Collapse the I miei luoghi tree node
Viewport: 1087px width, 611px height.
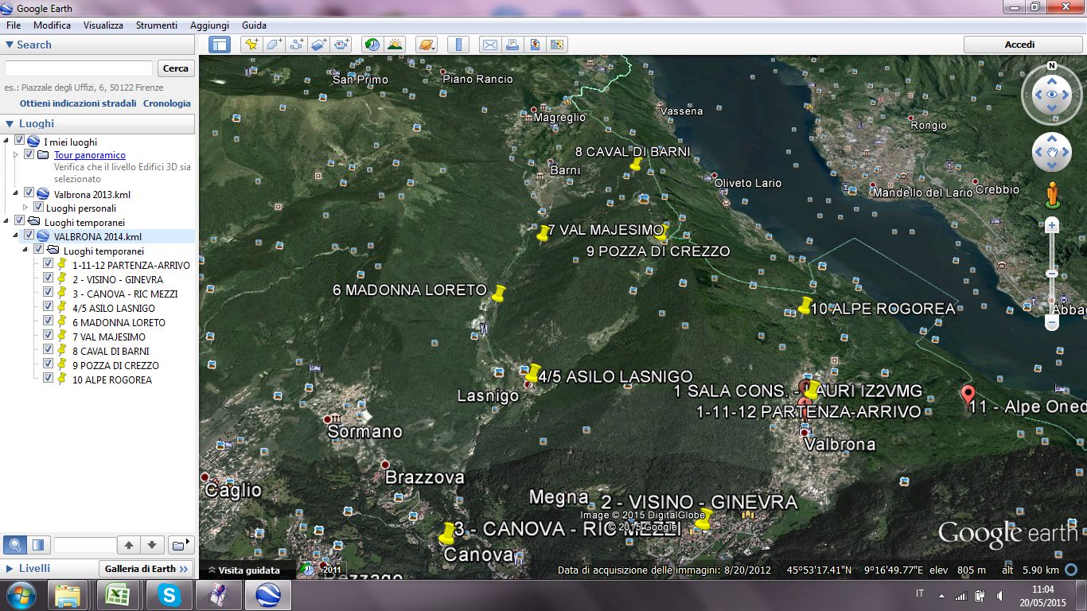coord(8,141)
